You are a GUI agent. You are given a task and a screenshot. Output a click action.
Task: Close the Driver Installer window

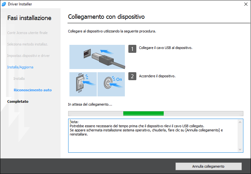(x=246, y=4)
